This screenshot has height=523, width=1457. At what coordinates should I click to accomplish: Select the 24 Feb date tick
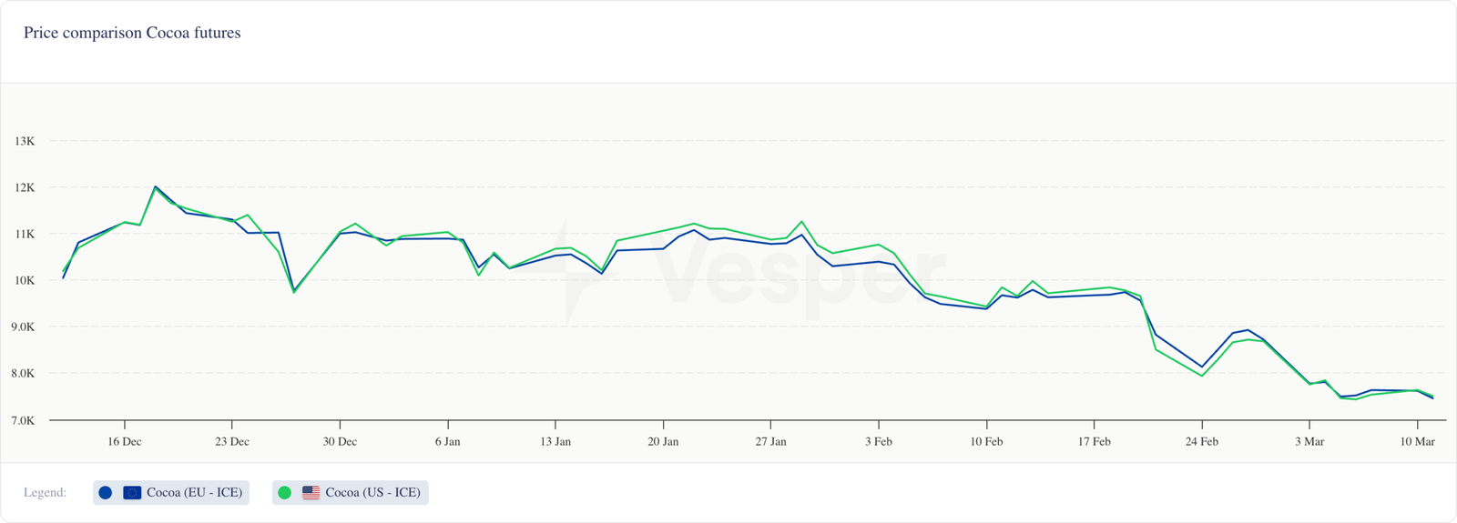(x=1202, y=442)
